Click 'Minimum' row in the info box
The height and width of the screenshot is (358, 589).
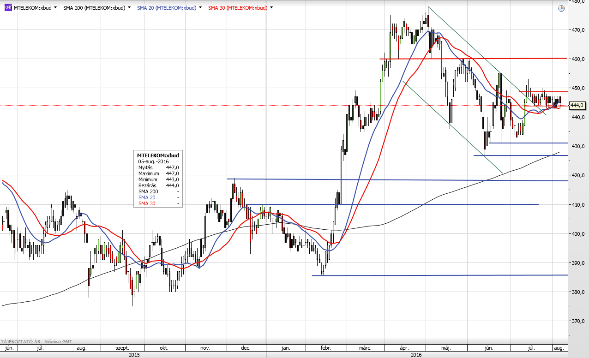point(158,179)
